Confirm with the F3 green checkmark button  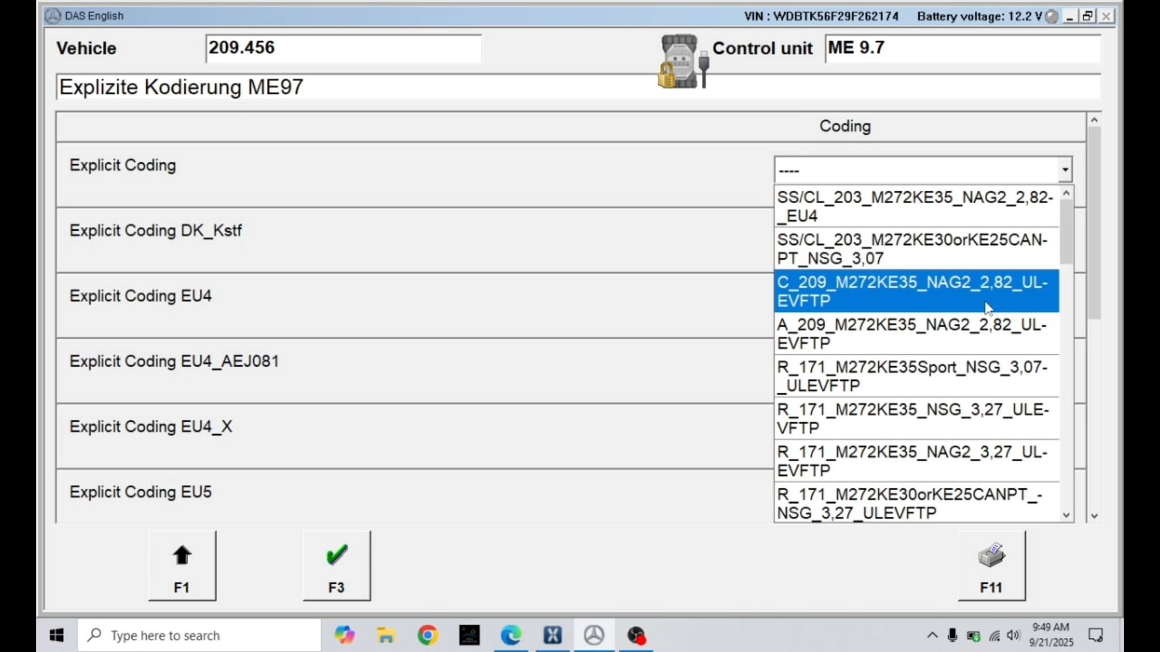tap(336, 565)
